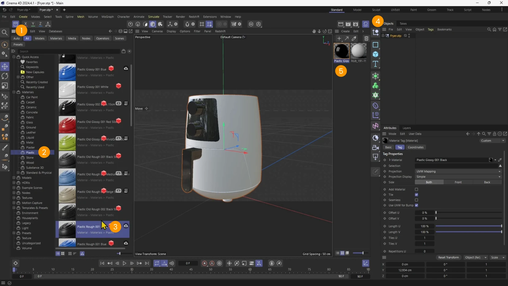Enable the Add Material checkbox
Screen dimensions: 508x286
click(417, 189)
